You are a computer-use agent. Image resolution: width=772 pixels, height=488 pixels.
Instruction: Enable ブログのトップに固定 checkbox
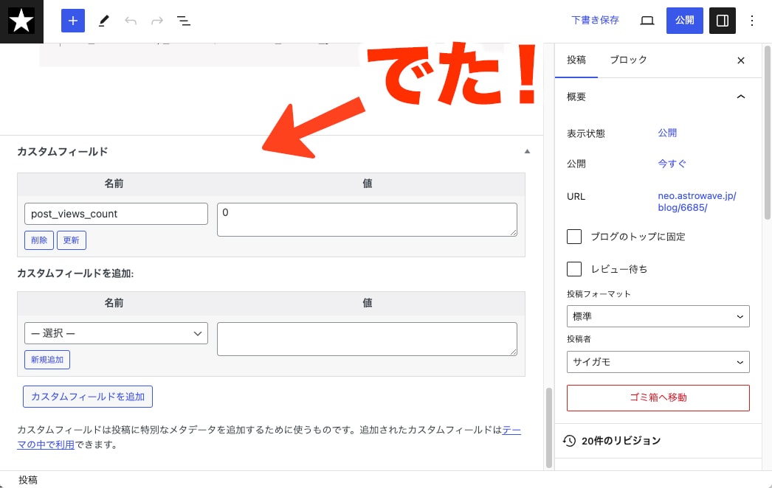pos(574,237)
